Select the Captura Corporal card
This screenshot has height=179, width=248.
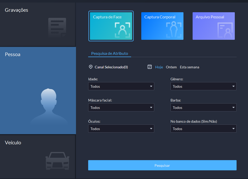point(162,26)
